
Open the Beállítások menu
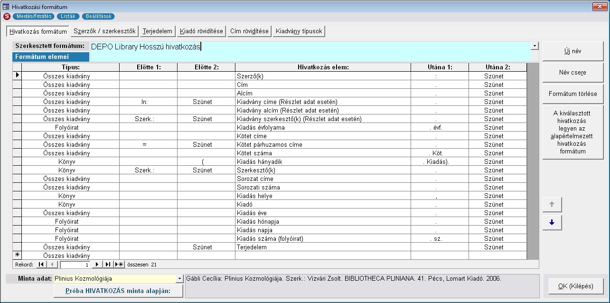(x=98, y=16)
